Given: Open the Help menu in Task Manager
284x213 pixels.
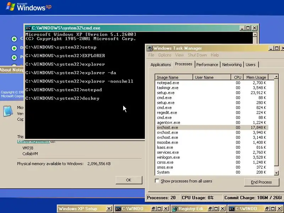Looking at the screenshot, I should point(215,55).
